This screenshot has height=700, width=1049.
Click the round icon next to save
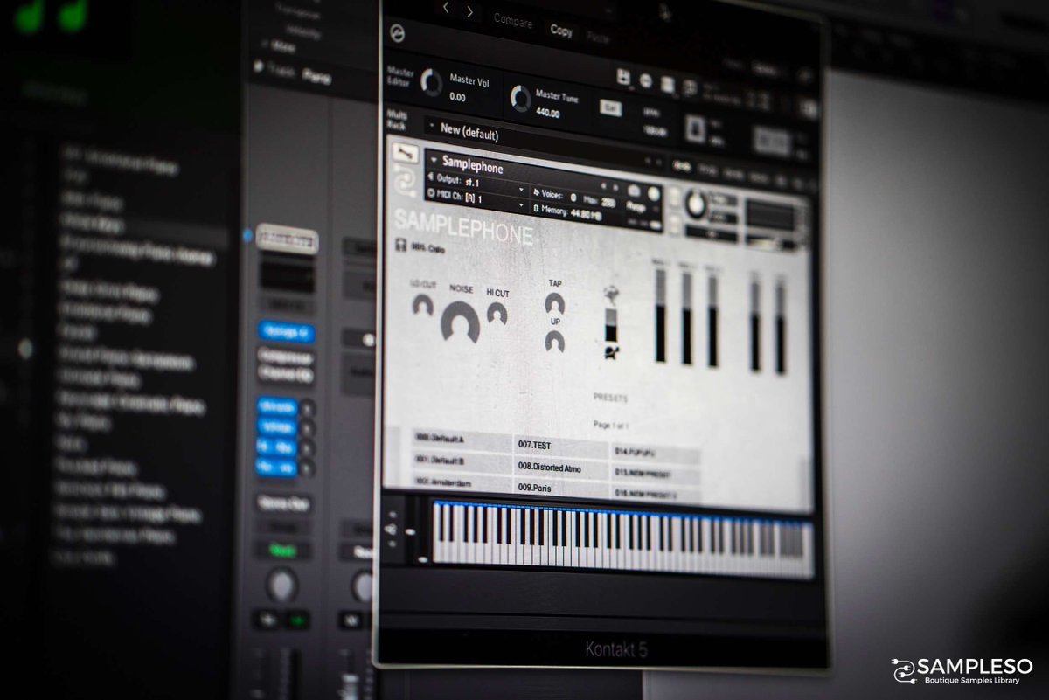coord(646,80)
